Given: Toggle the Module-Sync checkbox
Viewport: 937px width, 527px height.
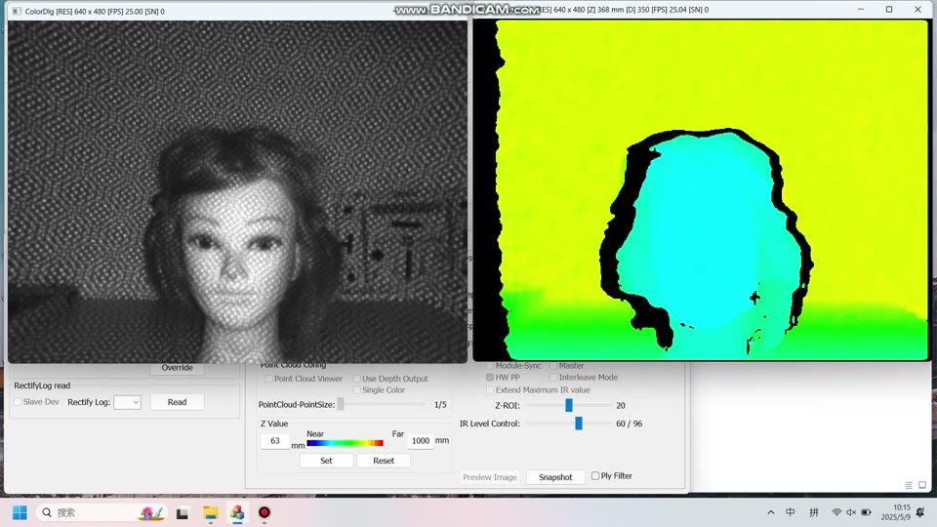Looking at the screenshot, I should 490,366.
